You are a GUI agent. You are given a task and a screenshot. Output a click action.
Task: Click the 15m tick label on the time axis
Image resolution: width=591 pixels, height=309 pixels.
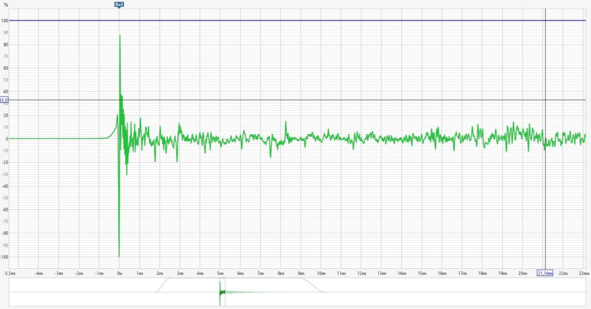click(422, 273)
